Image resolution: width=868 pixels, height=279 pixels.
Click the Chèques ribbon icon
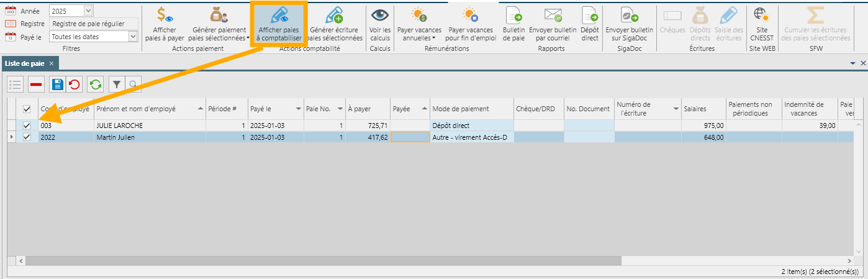[x=672, y=14]
